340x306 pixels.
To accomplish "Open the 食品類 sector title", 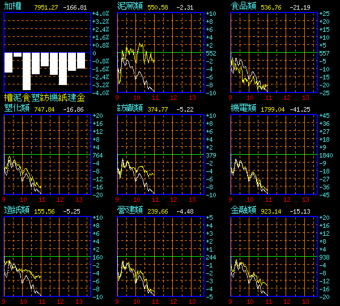I will pos(243,6).
